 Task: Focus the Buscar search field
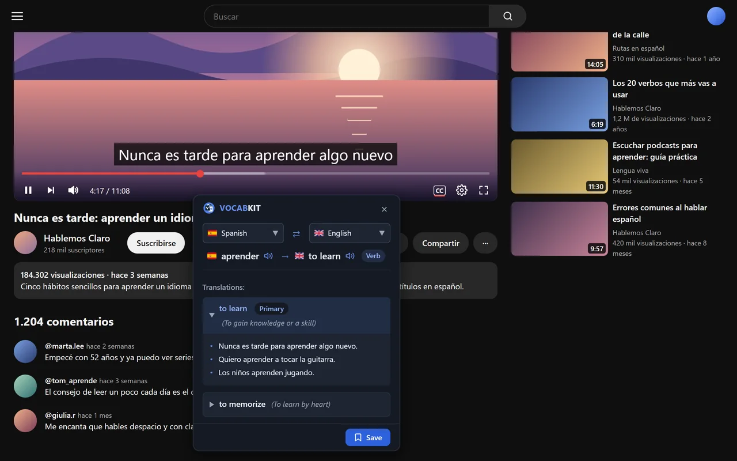346,16
